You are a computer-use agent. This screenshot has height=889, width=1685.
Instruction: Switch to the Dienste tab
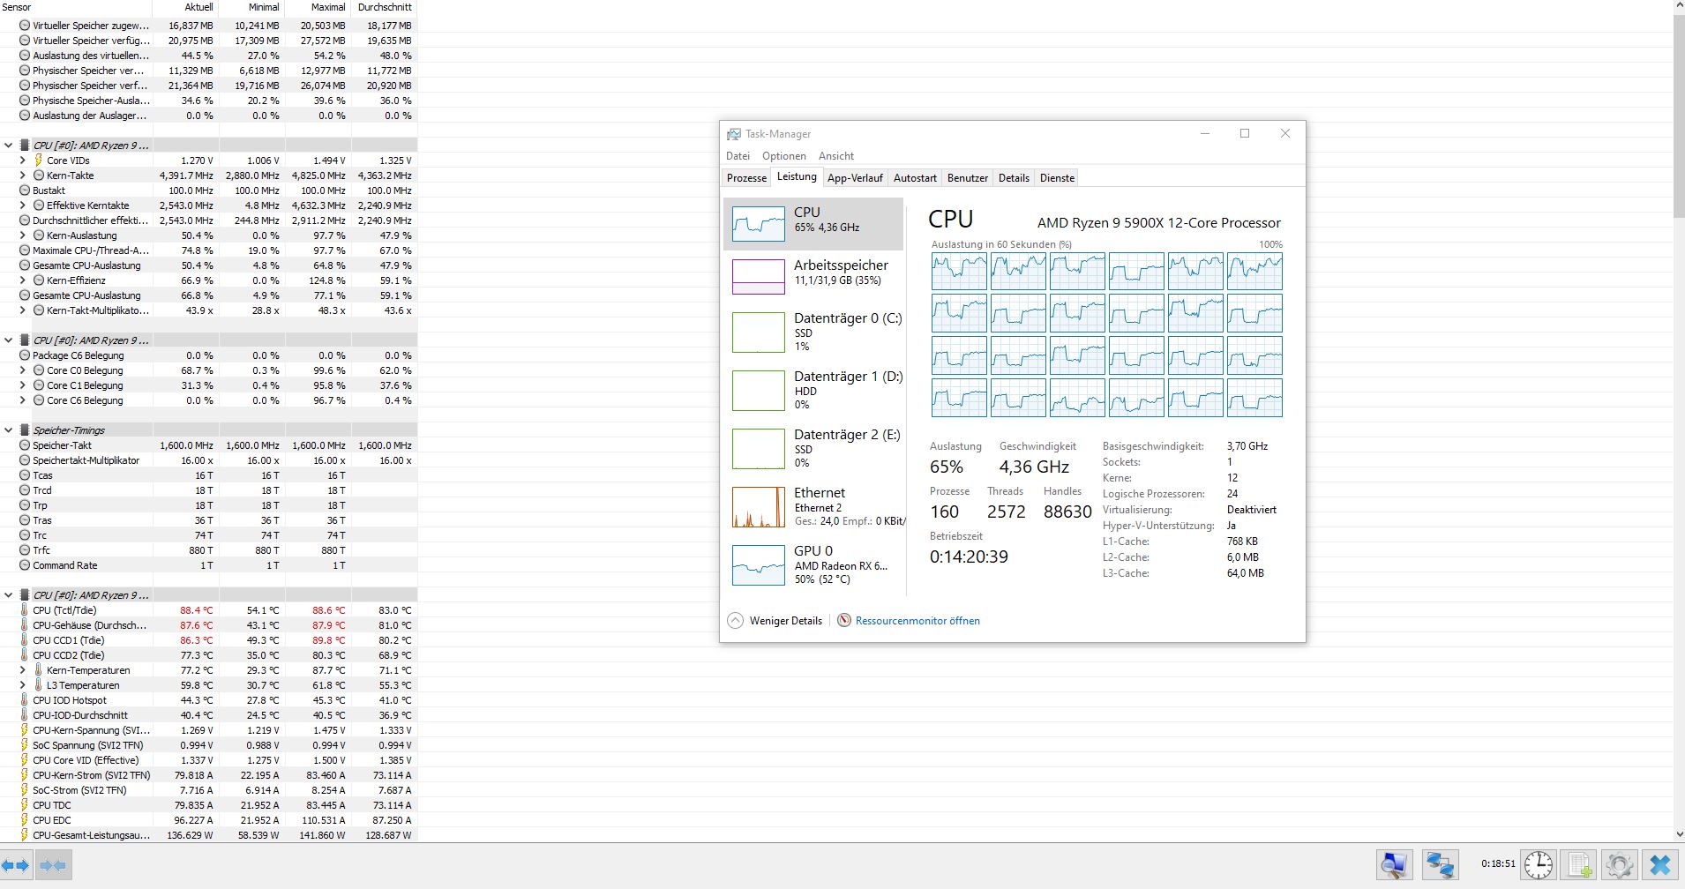point(1057,178)
